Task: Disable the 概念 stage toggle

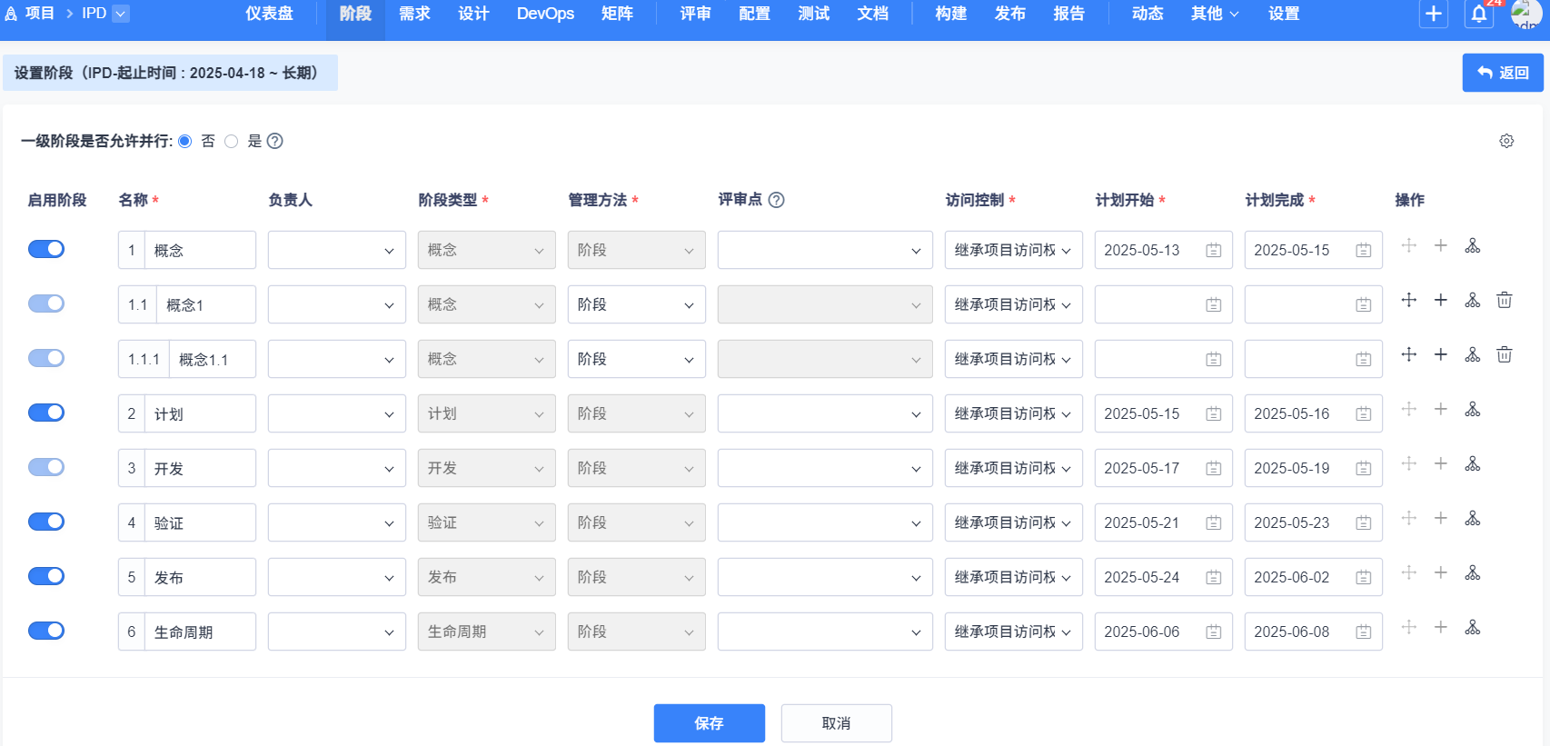Action: (46, 249)
